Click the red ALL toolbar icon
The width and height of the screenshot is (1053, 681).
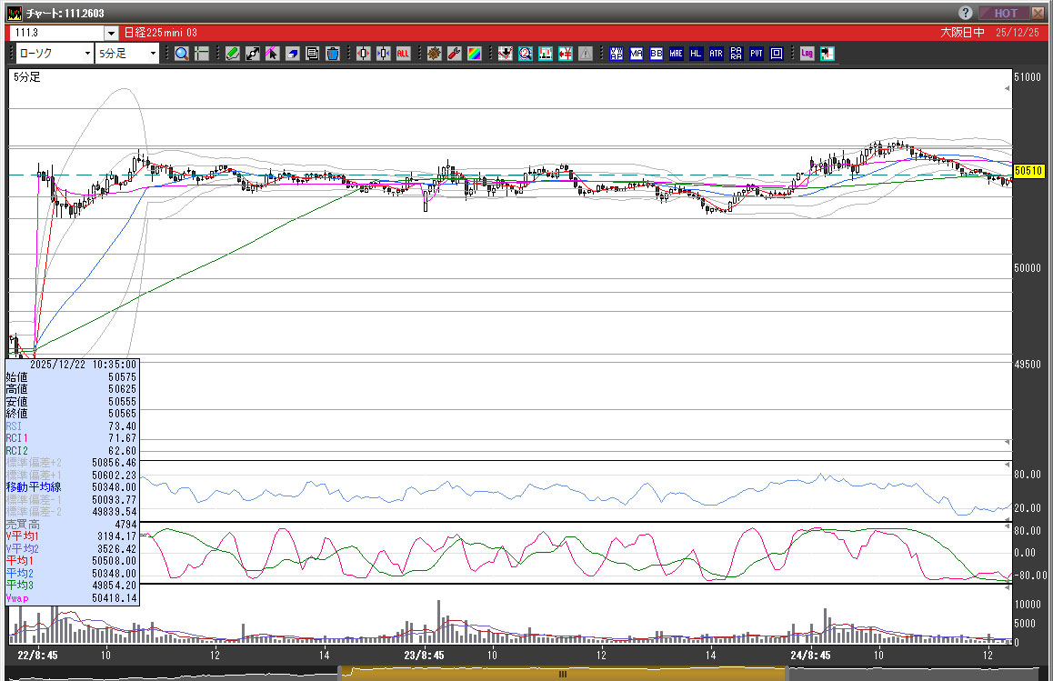point(403,54)
